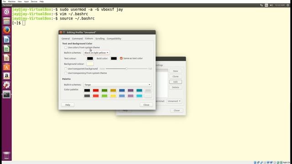Select the Colours tab
Image resolution: width=292 pixels, height=164 pixels.
(89, 38)
